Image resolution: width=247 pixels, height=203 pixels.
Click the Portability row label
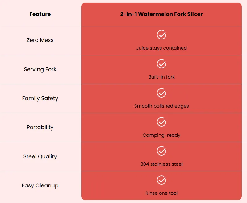pyautogui.click(x=40, y=127)
